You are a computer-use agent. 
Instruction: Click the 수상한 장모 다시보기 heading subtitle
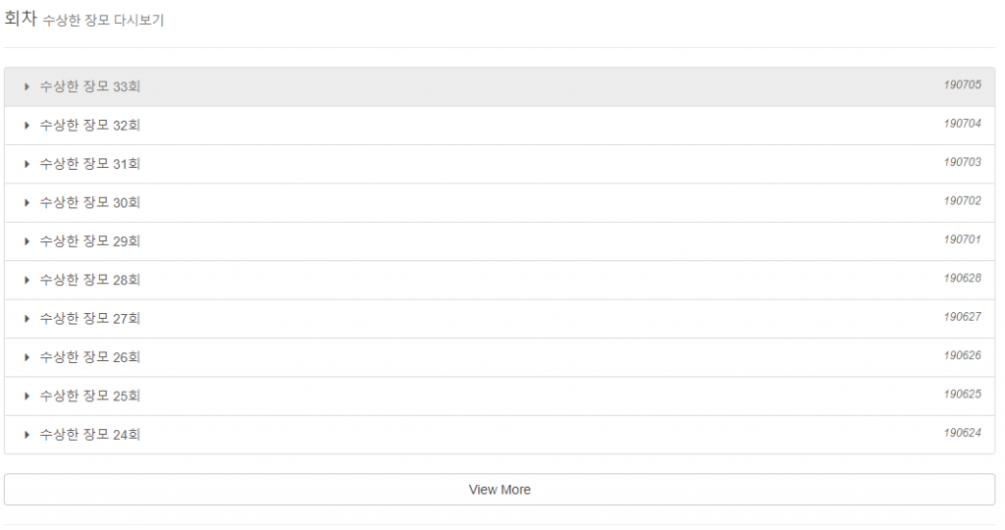[104, 21]
